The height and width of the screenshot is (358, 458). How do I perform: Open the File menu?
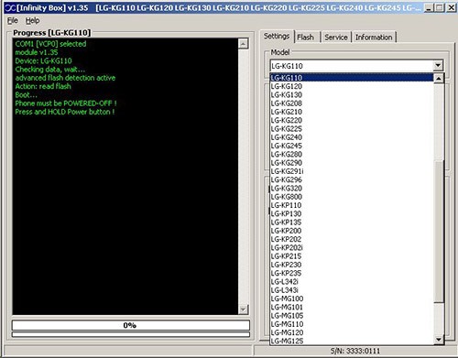[13, 20]
